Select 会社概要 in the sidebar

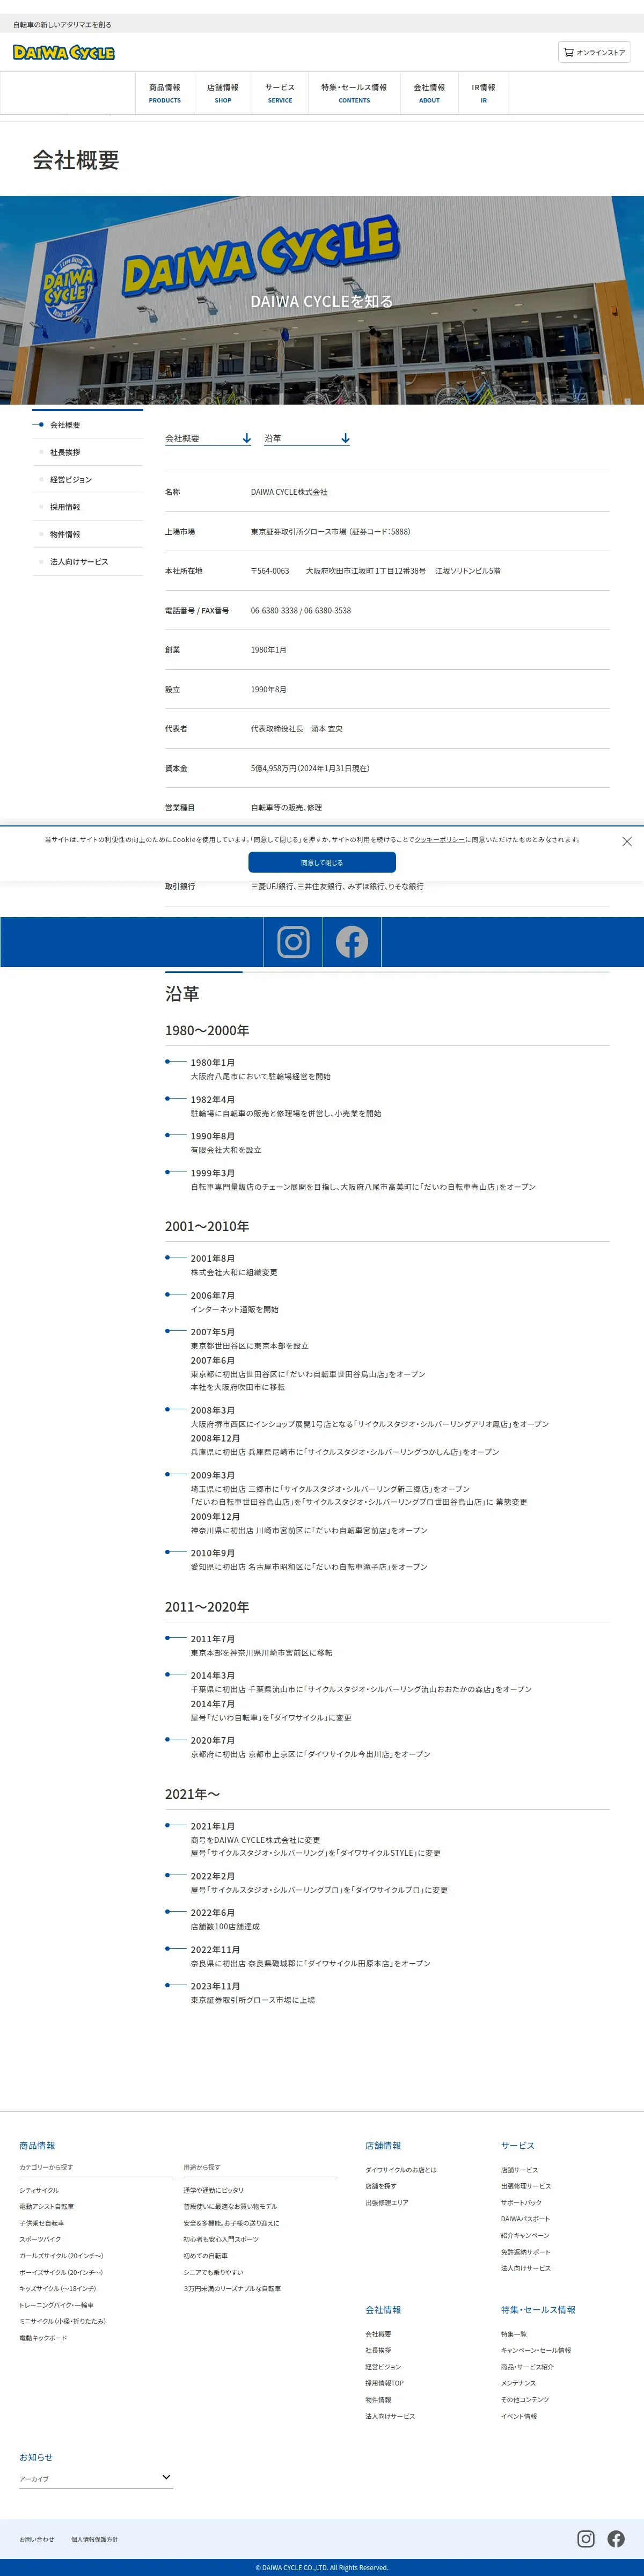(x=88, y=425)
